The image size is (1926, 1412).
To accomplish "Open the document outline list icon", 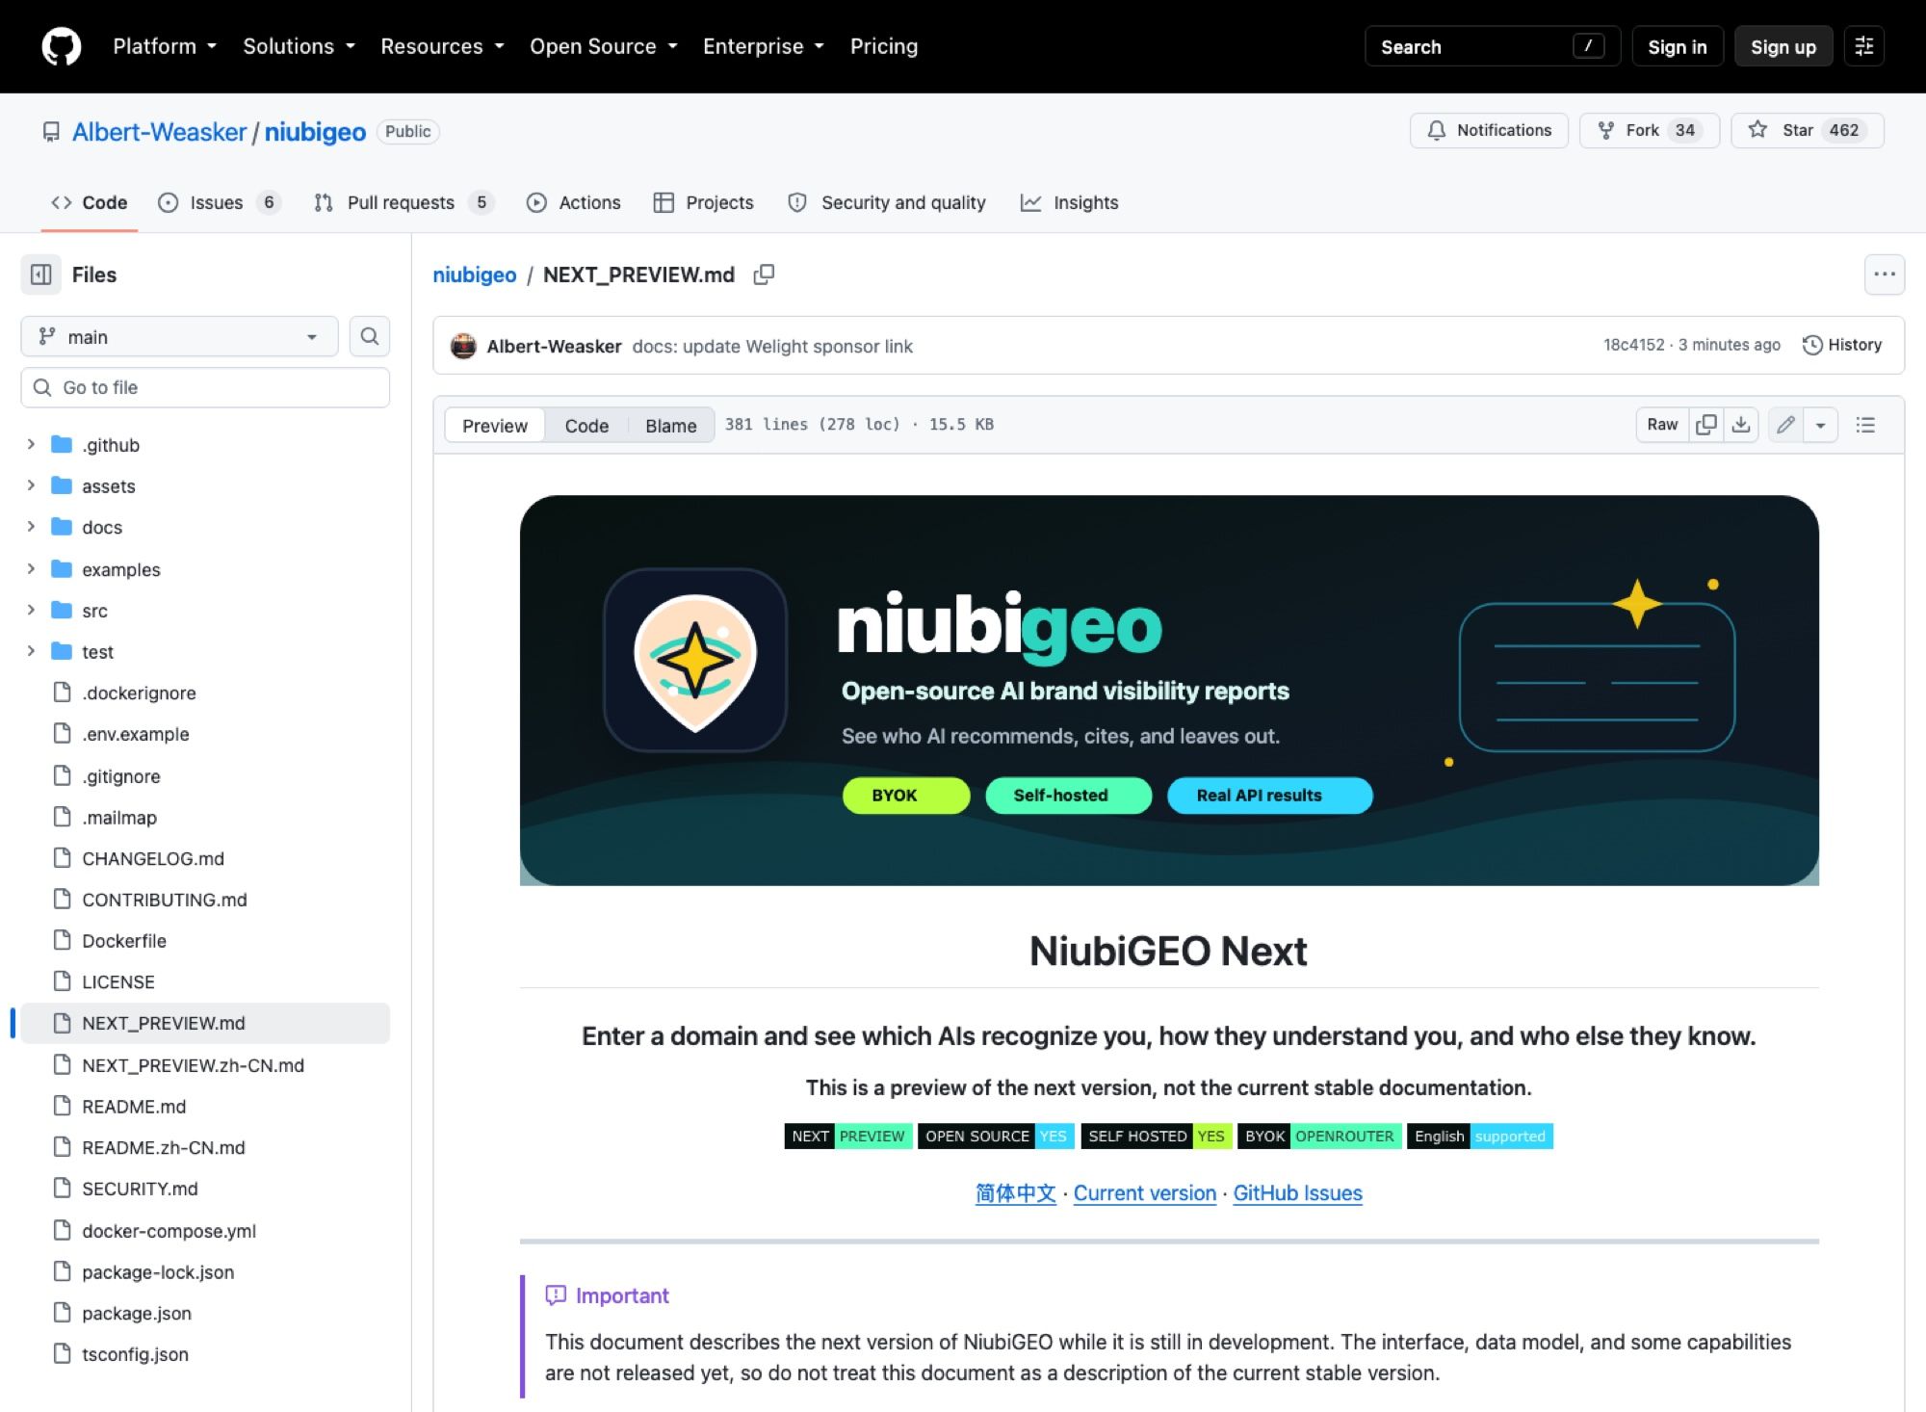I will coord(1865,425).
